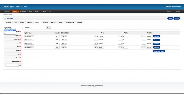Open the Required Yes dropdown
The image size is (184, 98).
click(48, 28)
